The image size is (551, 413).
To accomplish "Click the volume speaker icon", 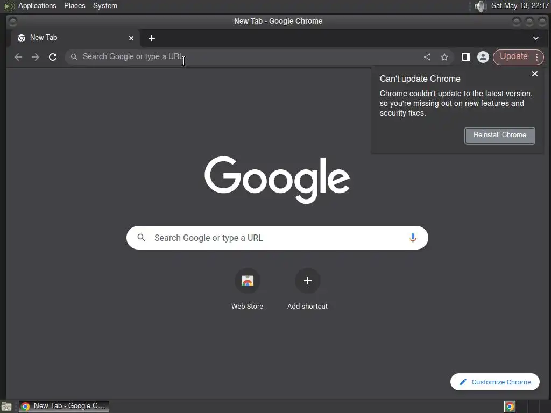I will pos(479,6).
